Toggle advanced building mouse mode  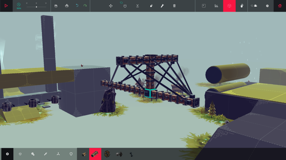pos(242,6)
